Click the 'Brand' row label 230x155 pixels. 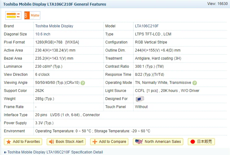click(9, 26)
